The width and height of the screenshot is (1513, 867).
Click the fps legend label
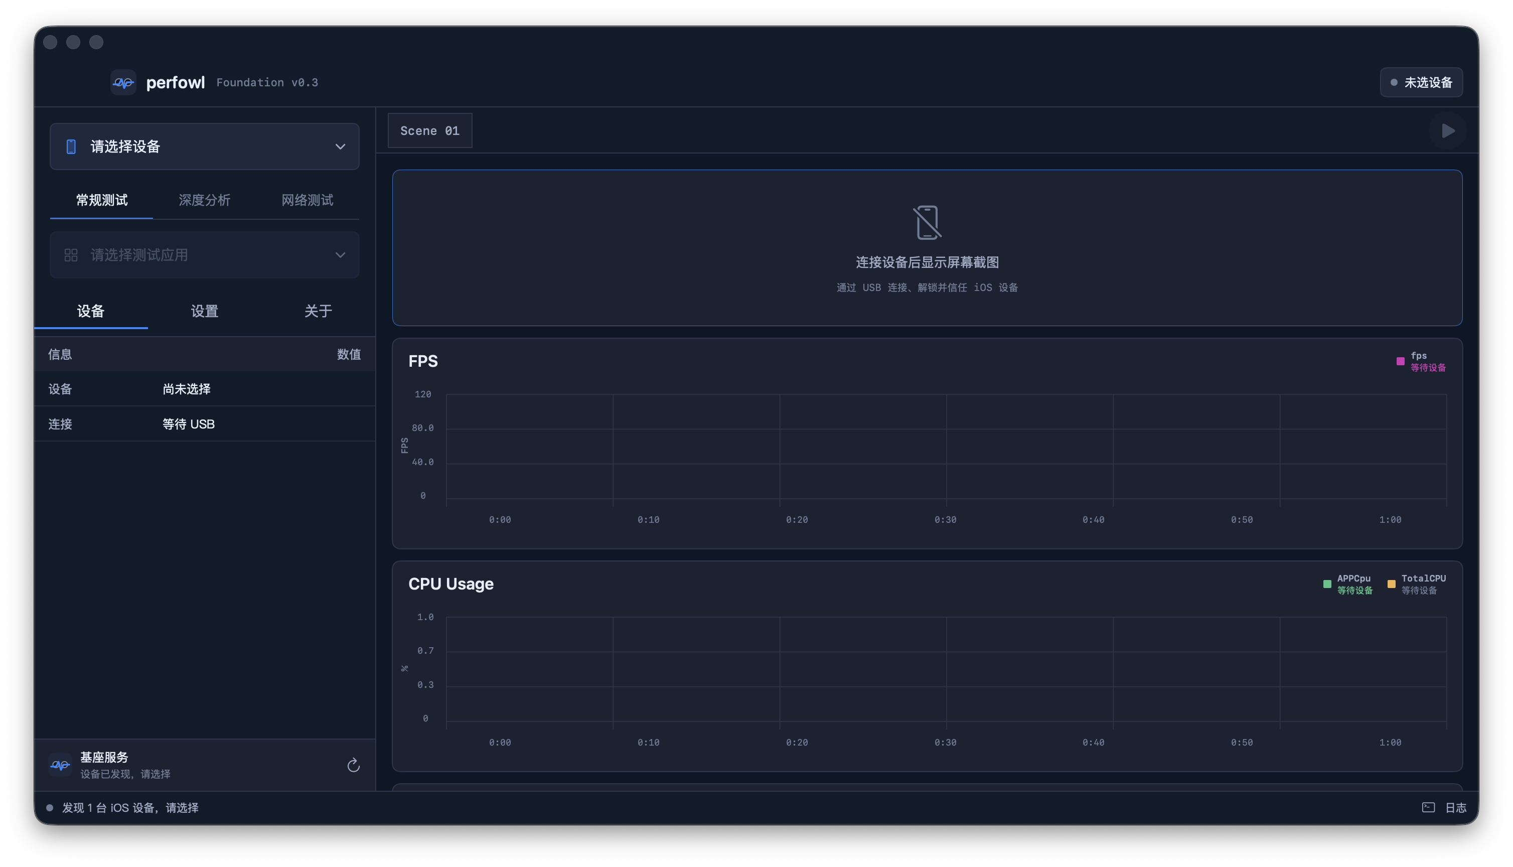(x=1418, y=356)
